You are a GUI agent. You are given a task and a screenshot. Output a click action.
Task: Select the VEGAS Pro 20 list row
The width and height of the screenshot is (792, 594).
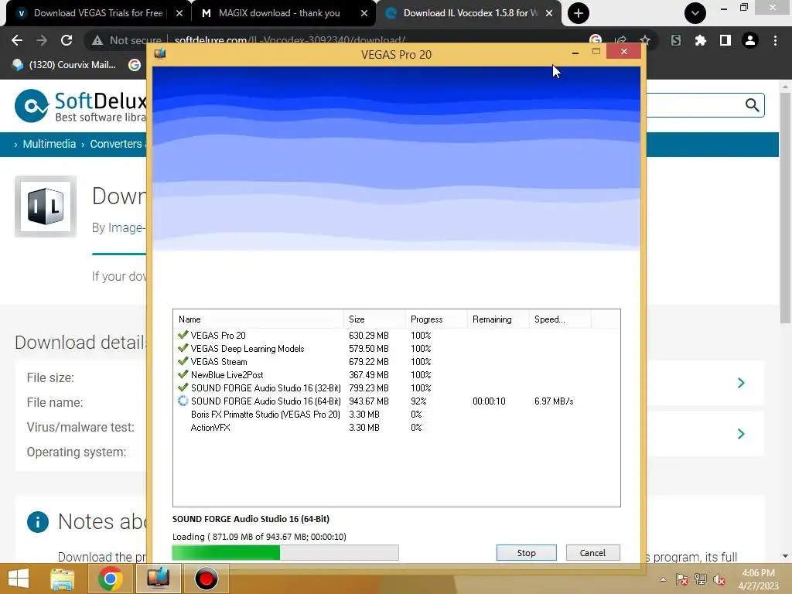(397, 336)
